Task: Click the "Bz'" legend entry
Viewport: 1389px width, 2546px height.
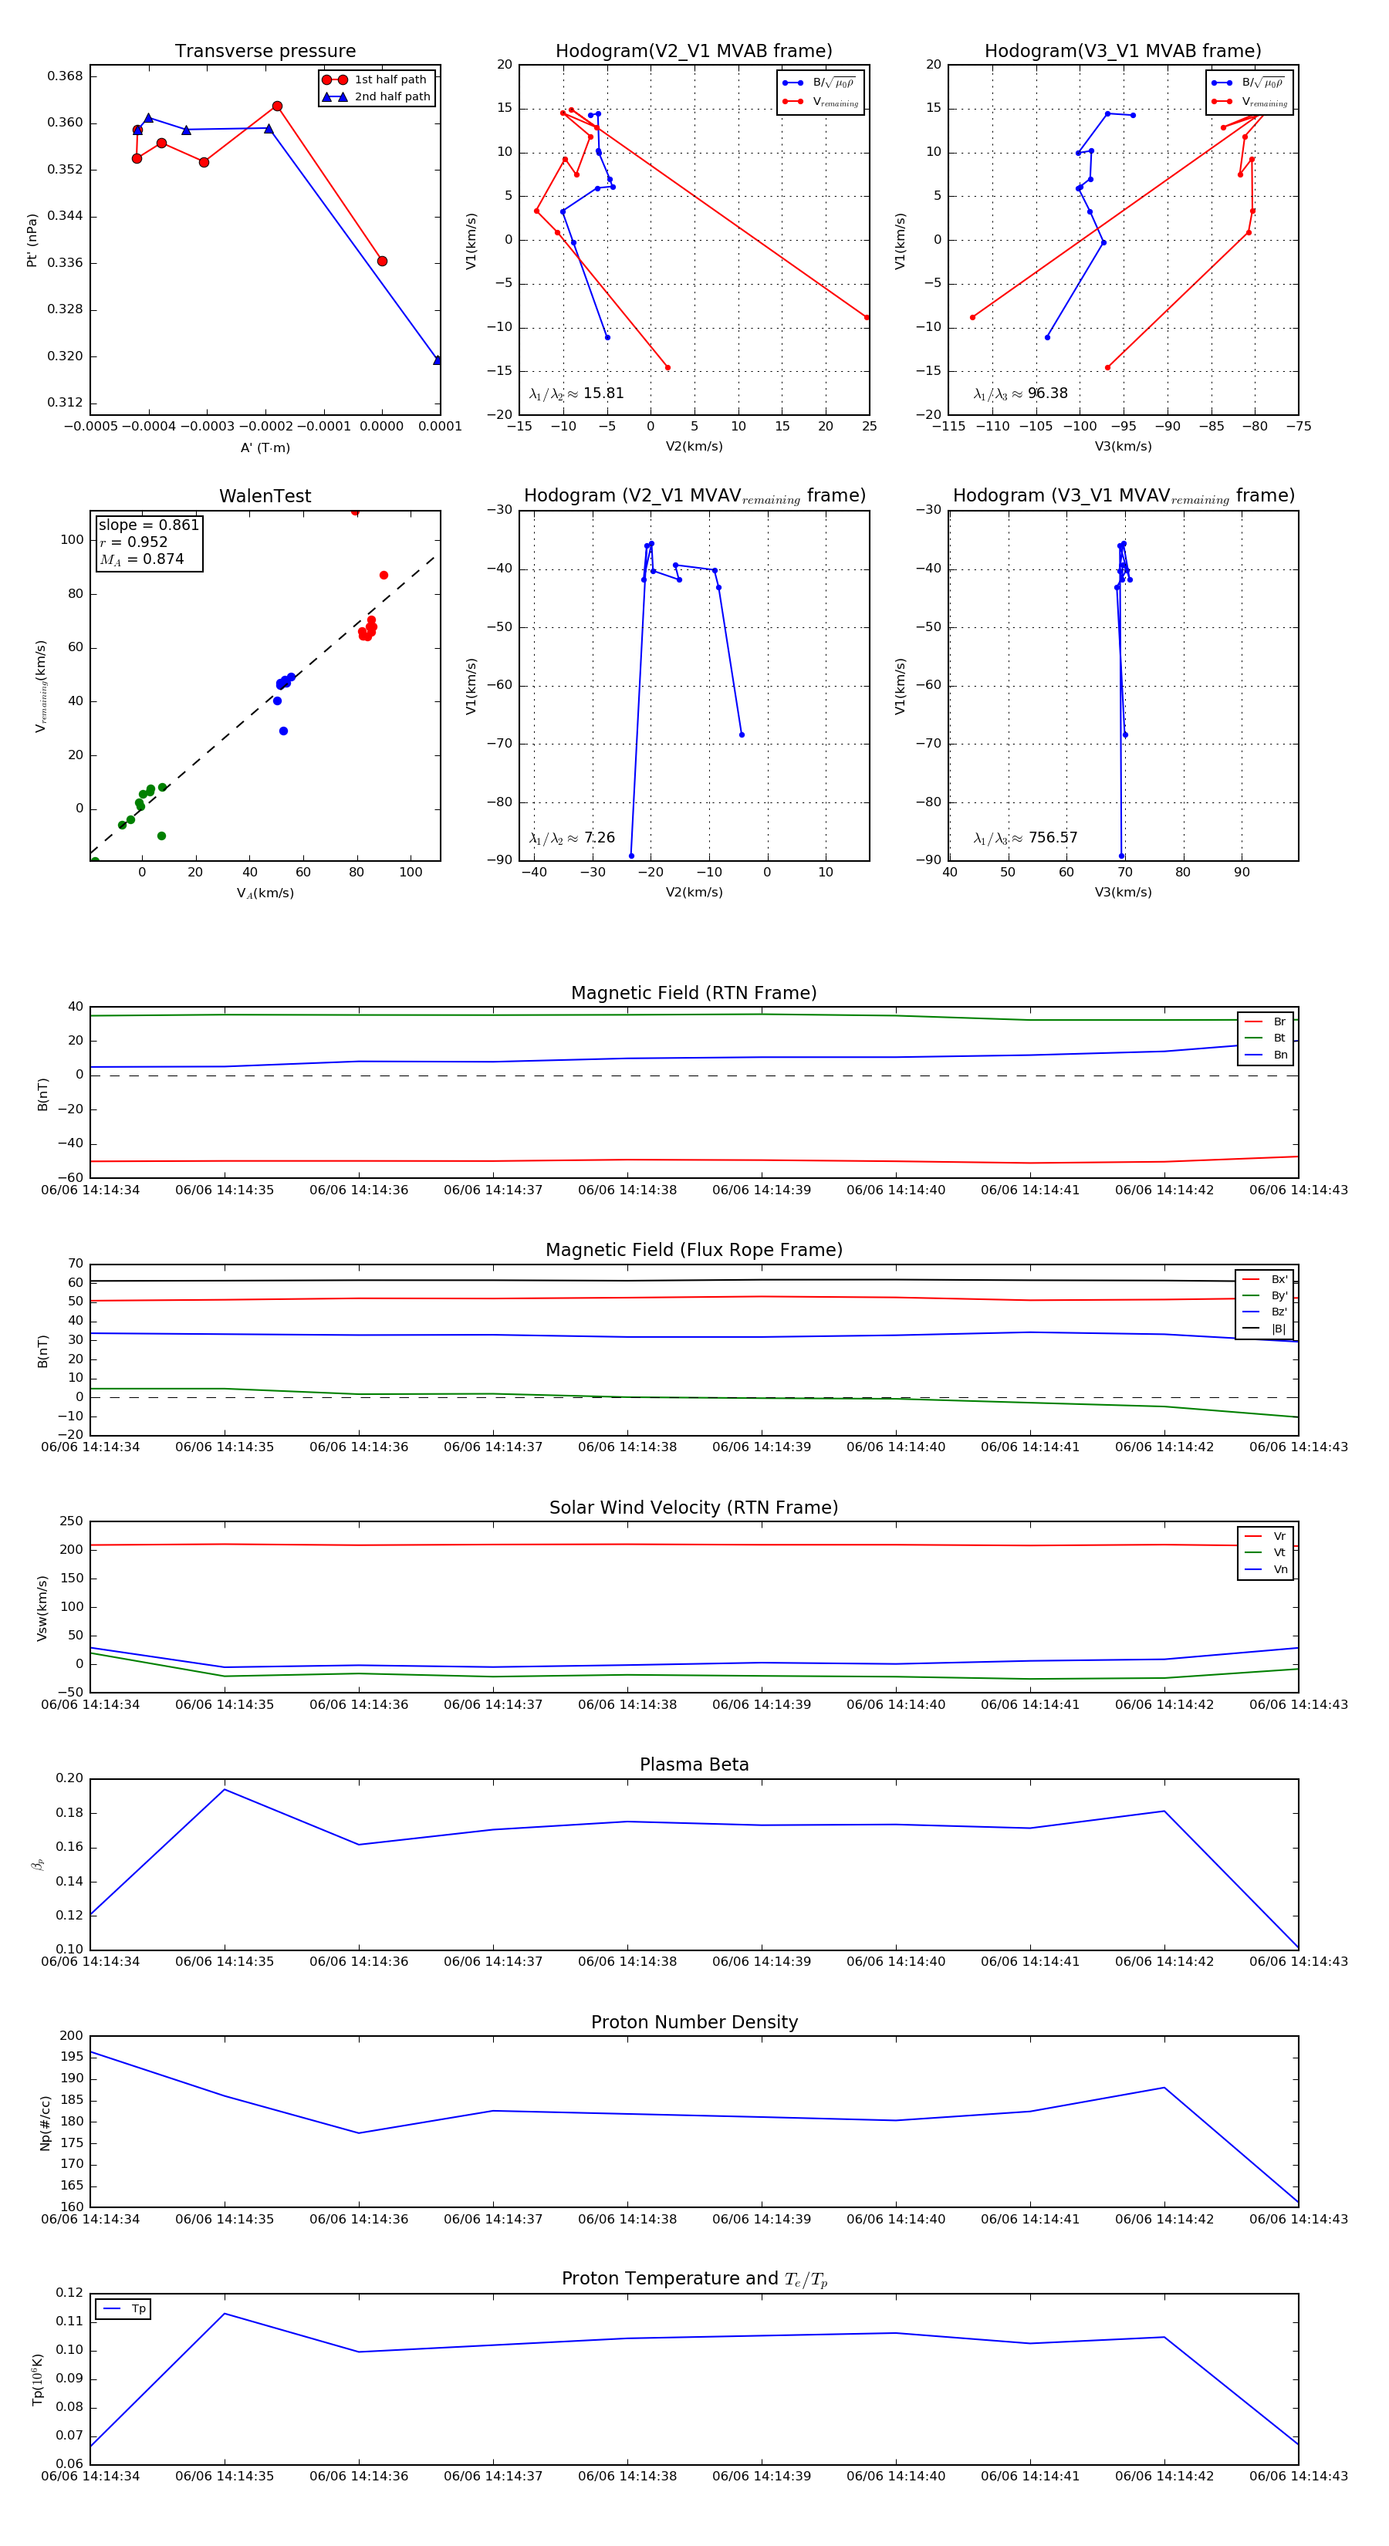Action: (x=1265, y=1312)
